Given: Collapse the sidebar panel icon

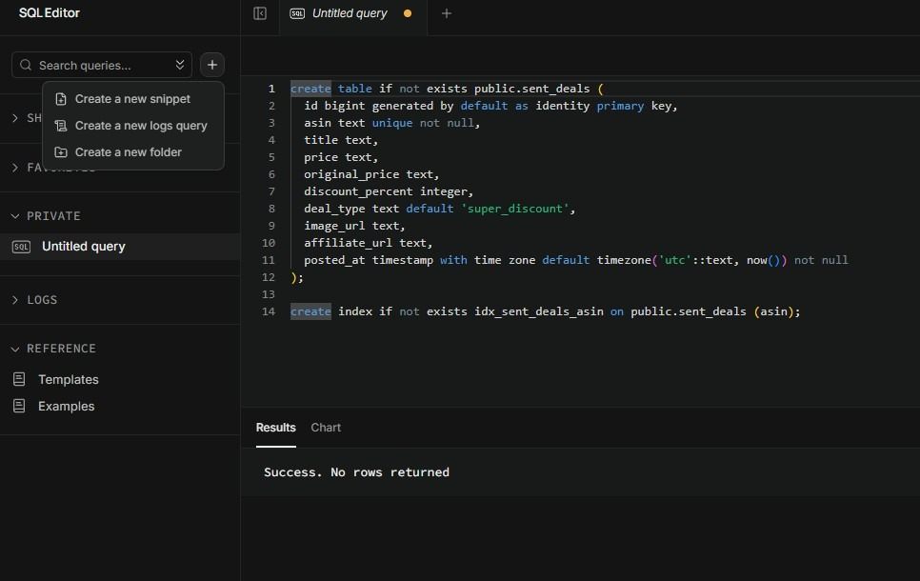Looking at the screenshot, I should (260, 13).
